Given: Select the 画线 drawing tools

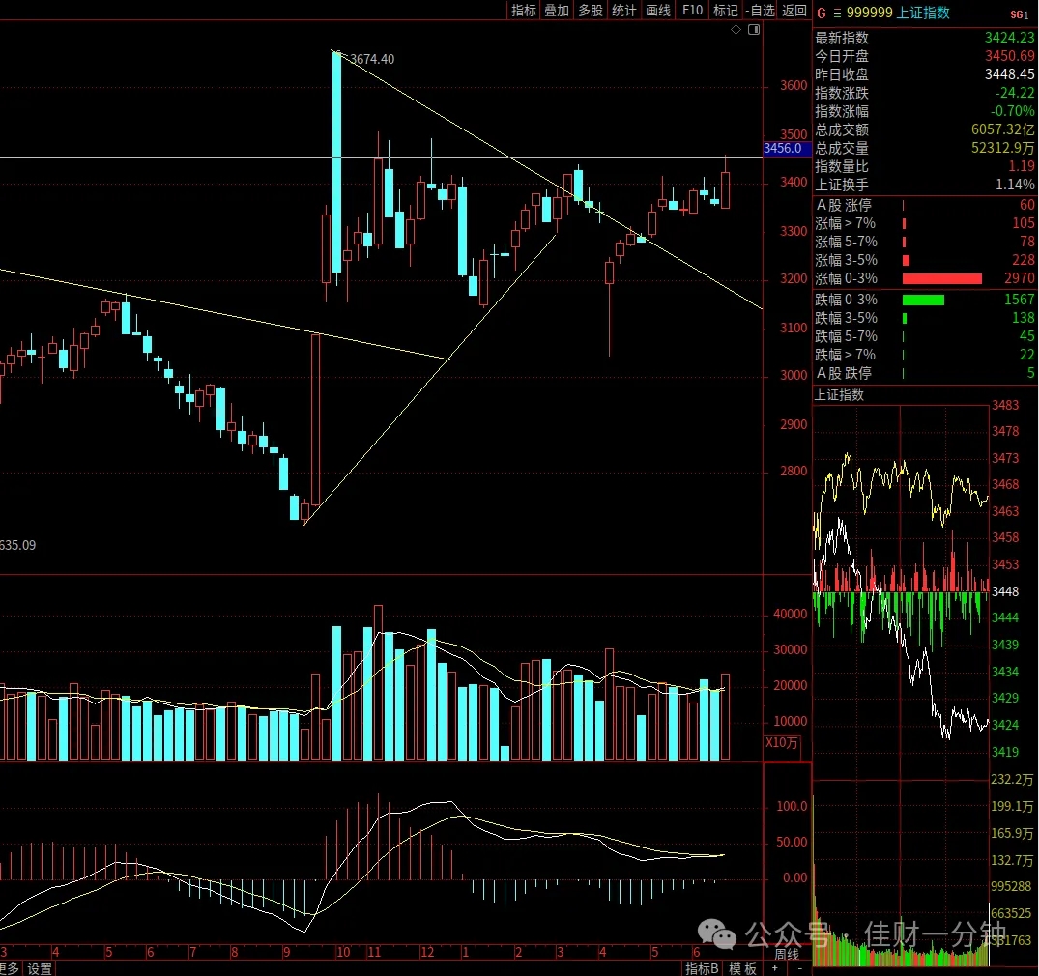Looking at the screenshot, I should [x=658, y=10].
